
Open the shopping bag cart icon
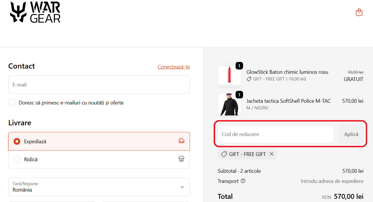click(359, 12)
